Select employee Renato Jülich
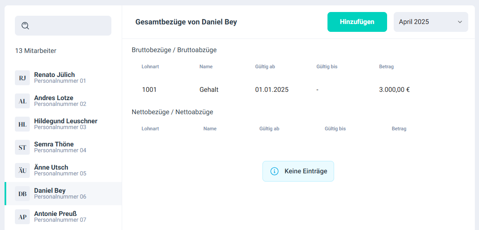Viewport: 479px width, 230px height. point(55,75)
